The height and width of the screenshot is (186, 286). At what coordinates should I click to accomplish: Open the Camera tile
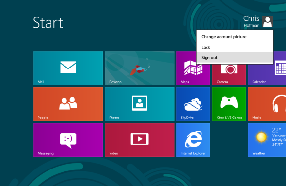[229, 75]
